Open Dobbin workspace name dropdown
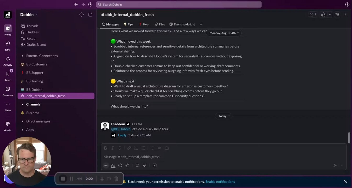Viewport: 352px width, 188px height. point(29,15)
